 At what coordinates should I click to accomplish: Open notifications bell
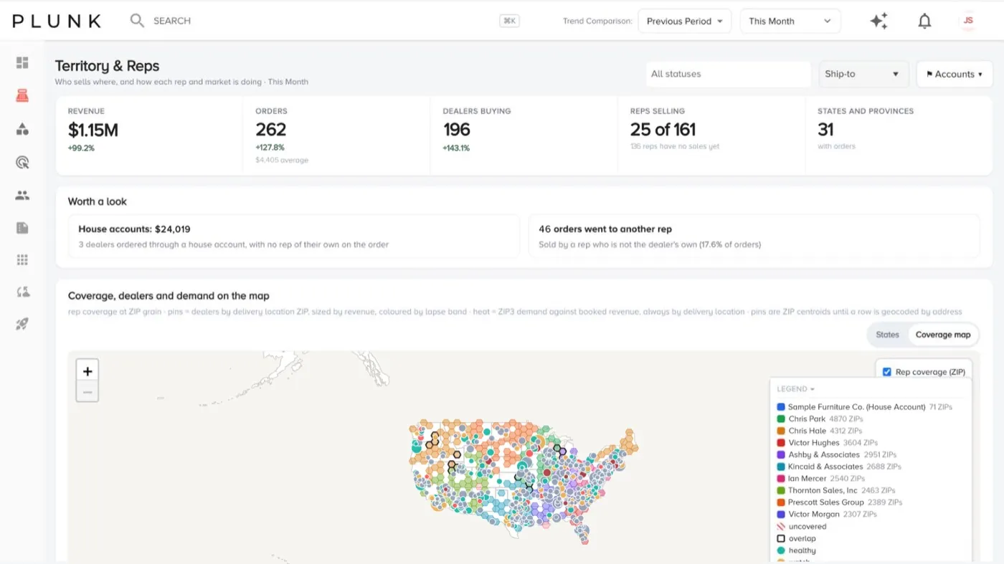click(x=924, y=21)
